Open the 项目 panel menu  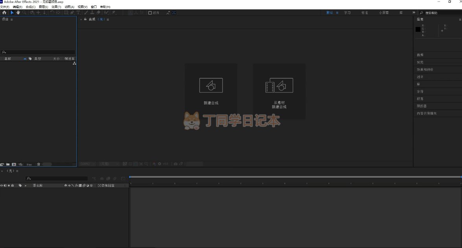click(11, 19)
